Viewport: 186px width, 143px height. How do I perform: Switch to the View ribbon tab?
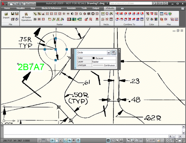[33, 8]
